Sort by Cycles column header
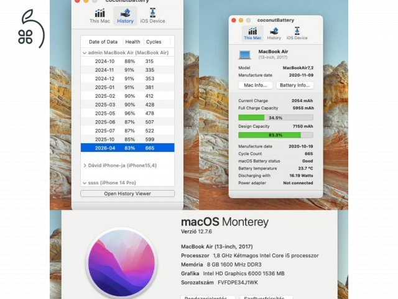The width and height of the screenshot is (398, 299). coord(154,42)
